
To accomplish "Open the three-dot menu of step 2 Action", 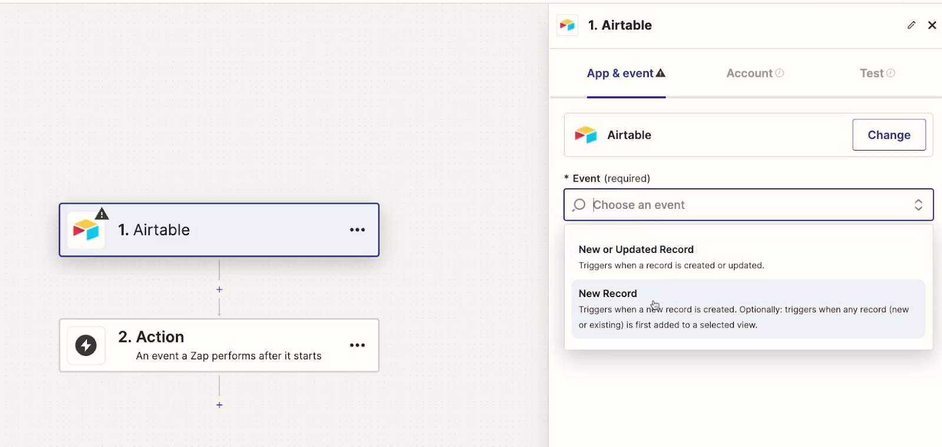I will (357, 345).
